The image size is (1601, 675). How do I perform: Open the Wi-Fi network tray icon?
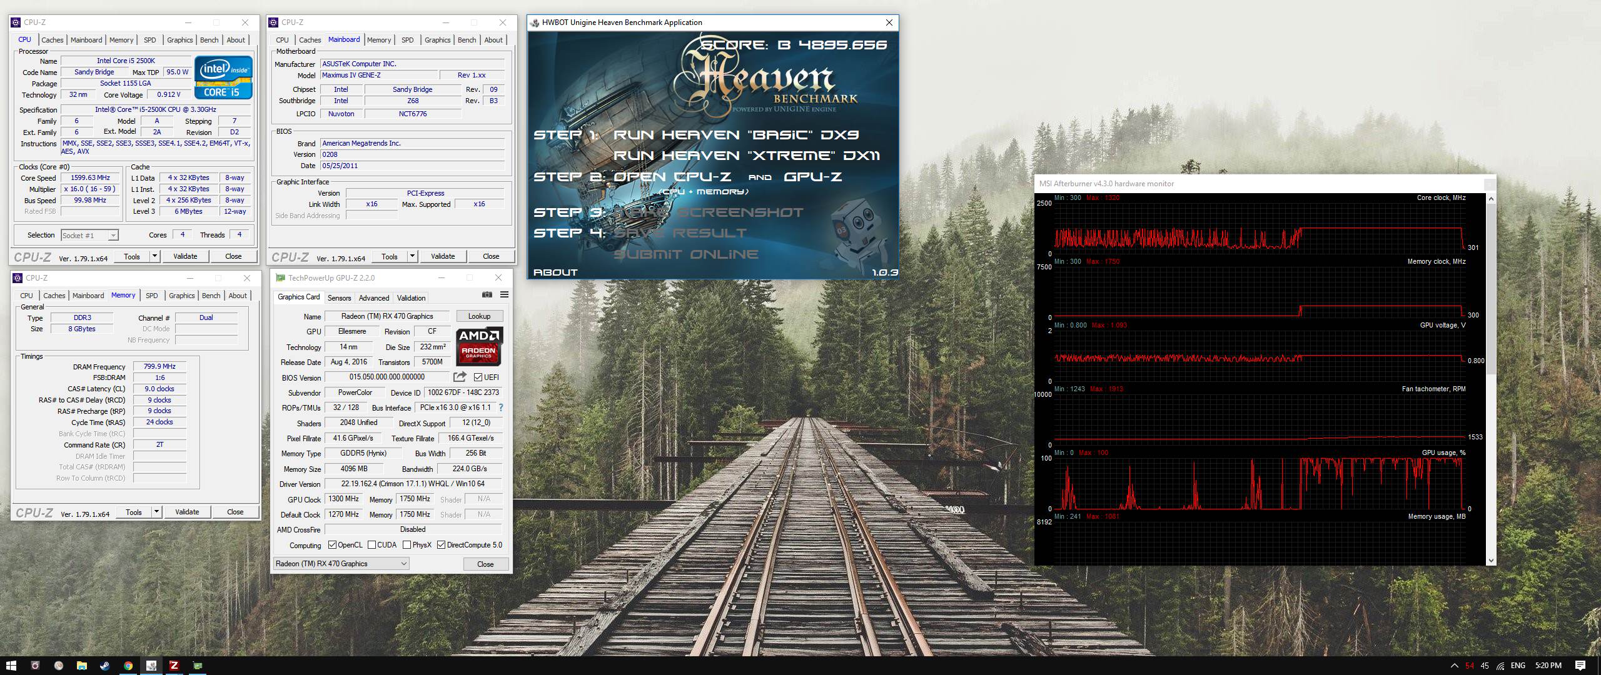[x=1500, y=666]
